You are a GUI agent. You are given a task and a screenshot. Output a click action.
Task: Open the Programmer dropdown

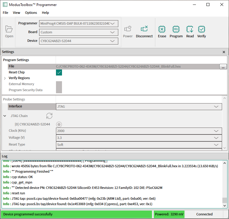pos(79,23)
